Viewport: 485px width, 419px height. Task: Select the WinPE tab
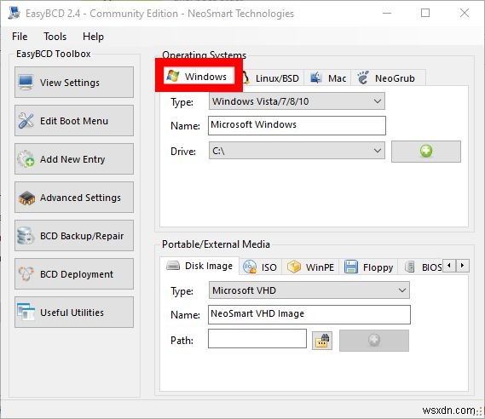pos(310,267)
